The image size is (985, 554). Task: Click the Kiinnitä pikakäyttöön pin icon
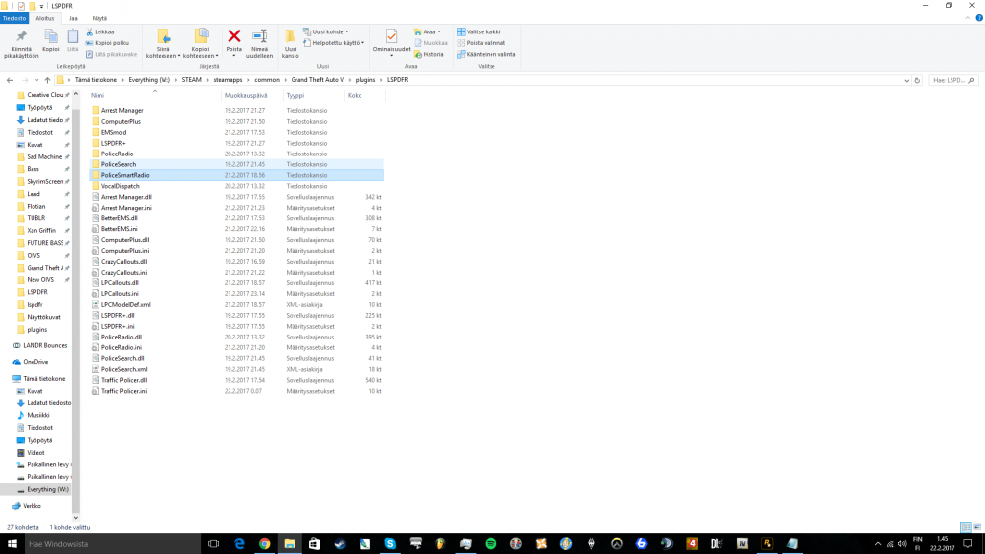[x=22, y=36]
